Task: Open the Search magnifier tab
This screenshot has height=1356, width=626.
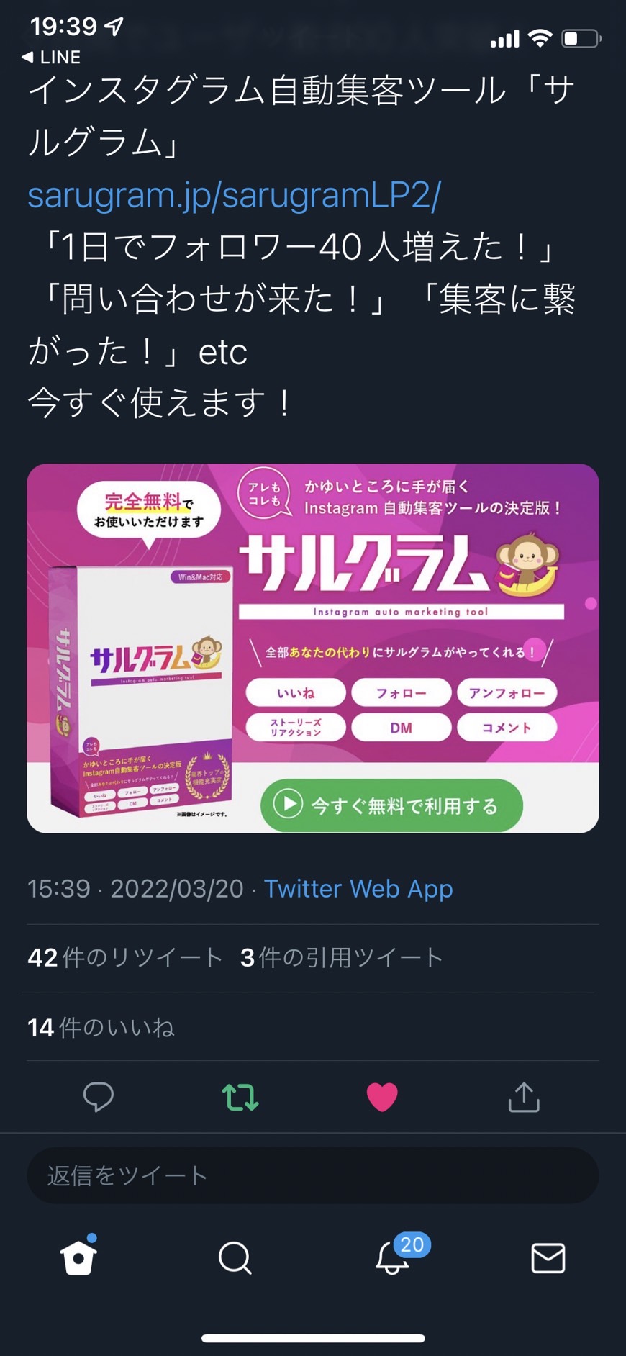Action: click(235, 1258)
